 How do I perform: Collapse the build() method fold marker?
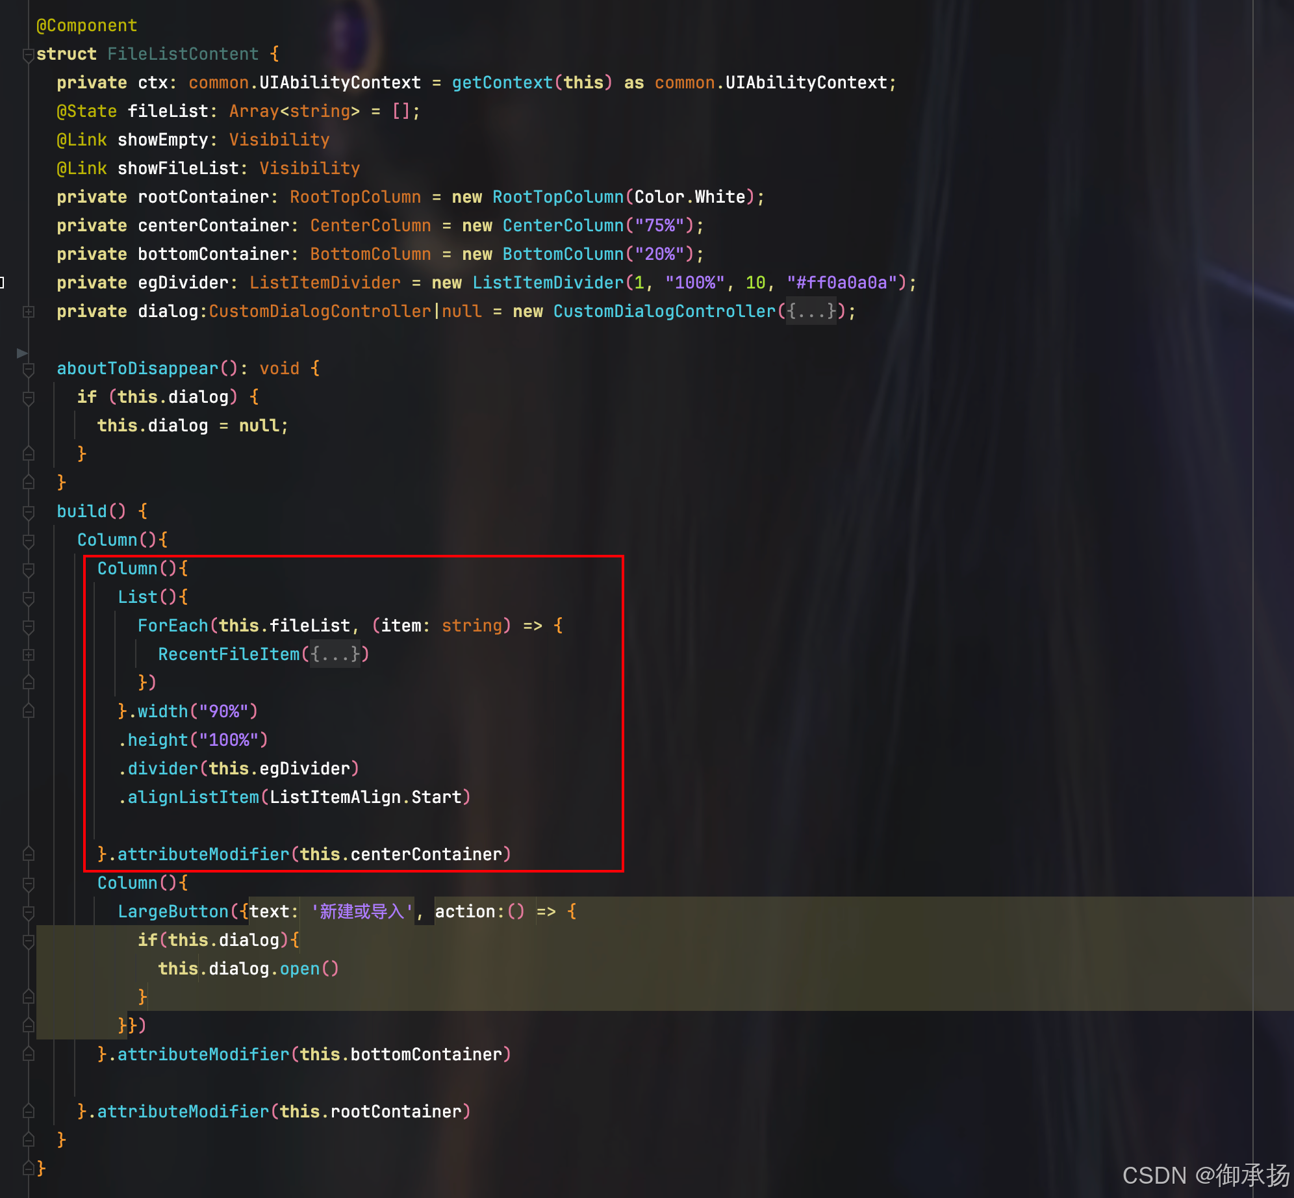[28, 512]
